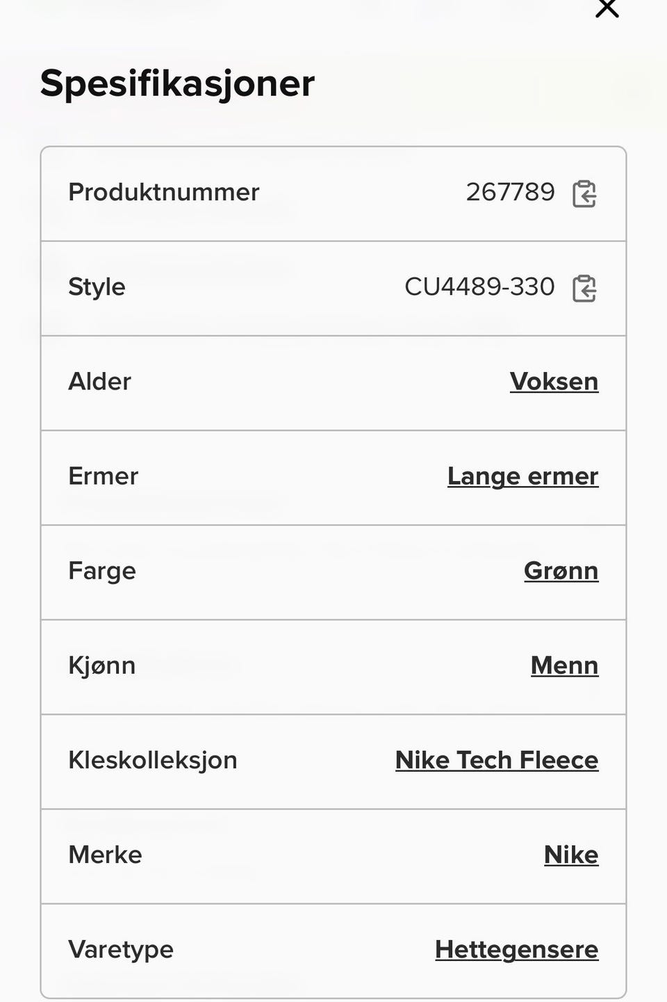Click the Farge row label

click(102, 572)
